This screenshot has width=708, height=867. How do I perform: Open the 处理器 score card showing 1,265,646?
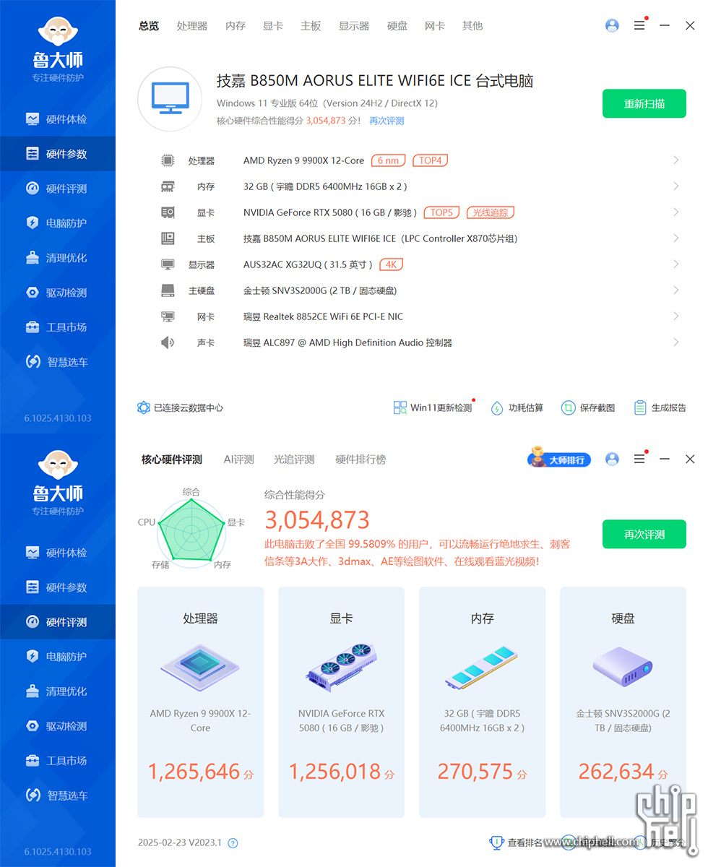[x=200, y=702]
